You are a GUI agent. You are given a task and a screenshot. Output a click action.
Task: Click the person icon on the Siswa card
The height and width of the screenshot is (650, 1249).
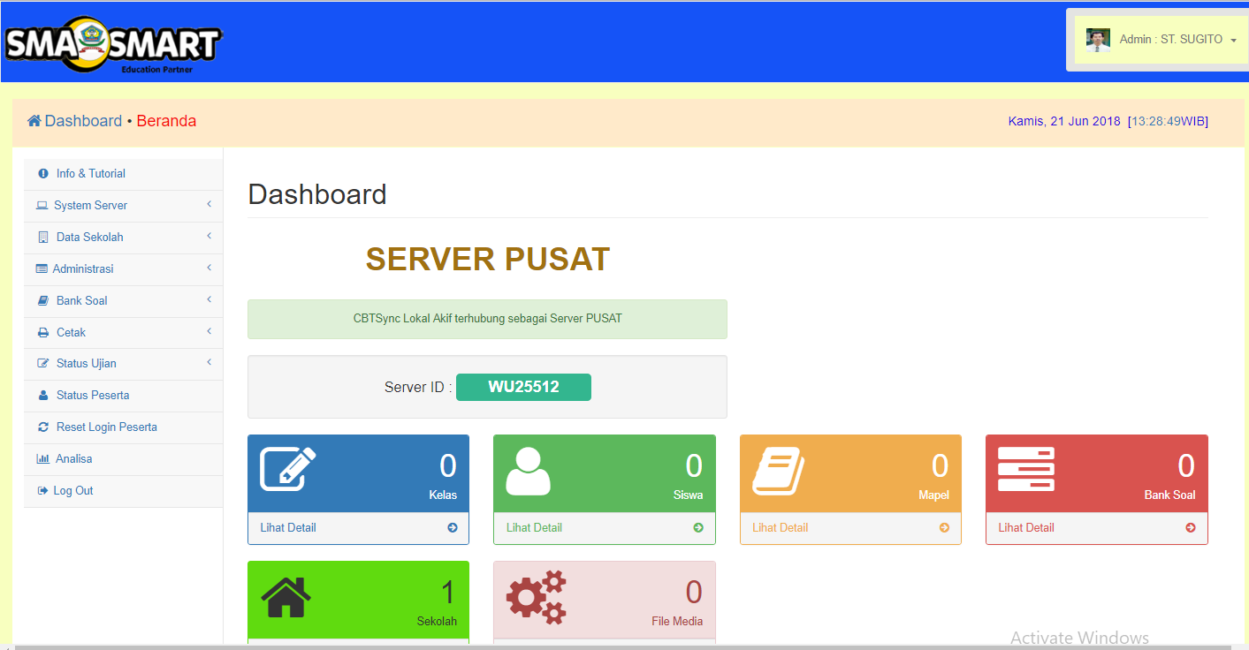click(529, 472)
